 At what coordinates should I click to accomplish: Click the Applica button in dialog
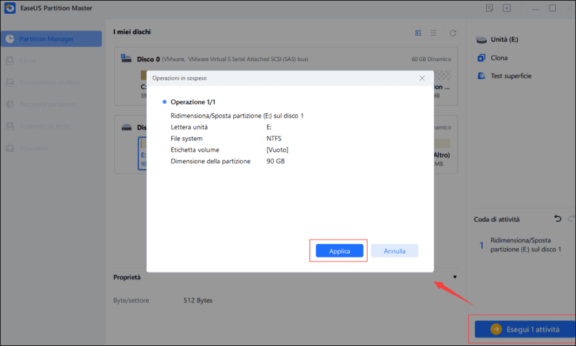coord(339,251)
